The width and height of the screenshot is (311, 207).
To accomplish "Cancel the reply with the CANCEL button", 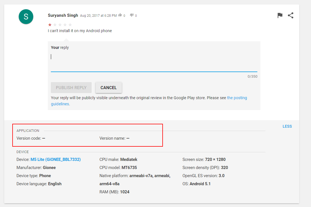I will click(108, 87).
